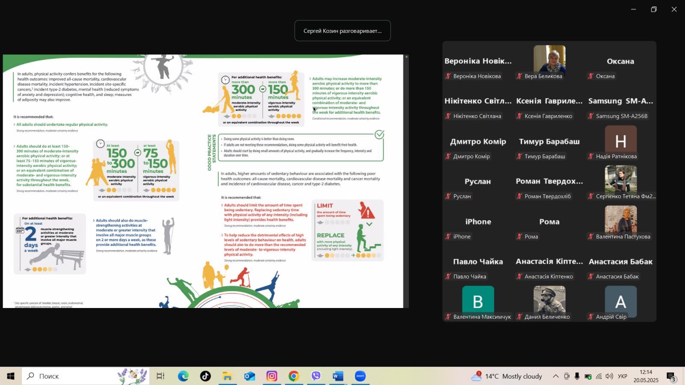Image resolution: width=685 pixels, height=385 pixels.
Task: Open the Windows Start menu
Action: [11, 376]
